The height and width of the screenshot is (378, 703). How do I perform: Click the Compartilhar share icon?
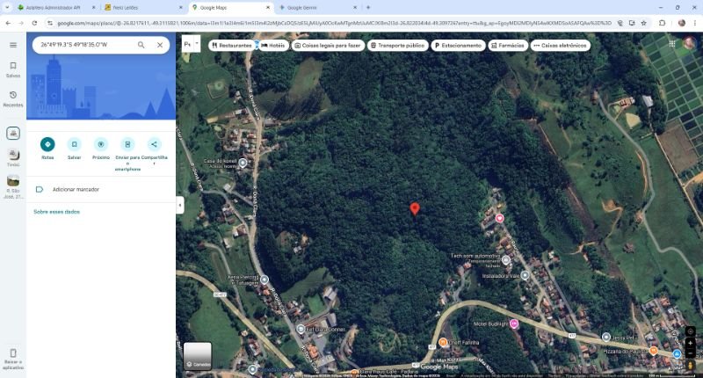[154, 144]
